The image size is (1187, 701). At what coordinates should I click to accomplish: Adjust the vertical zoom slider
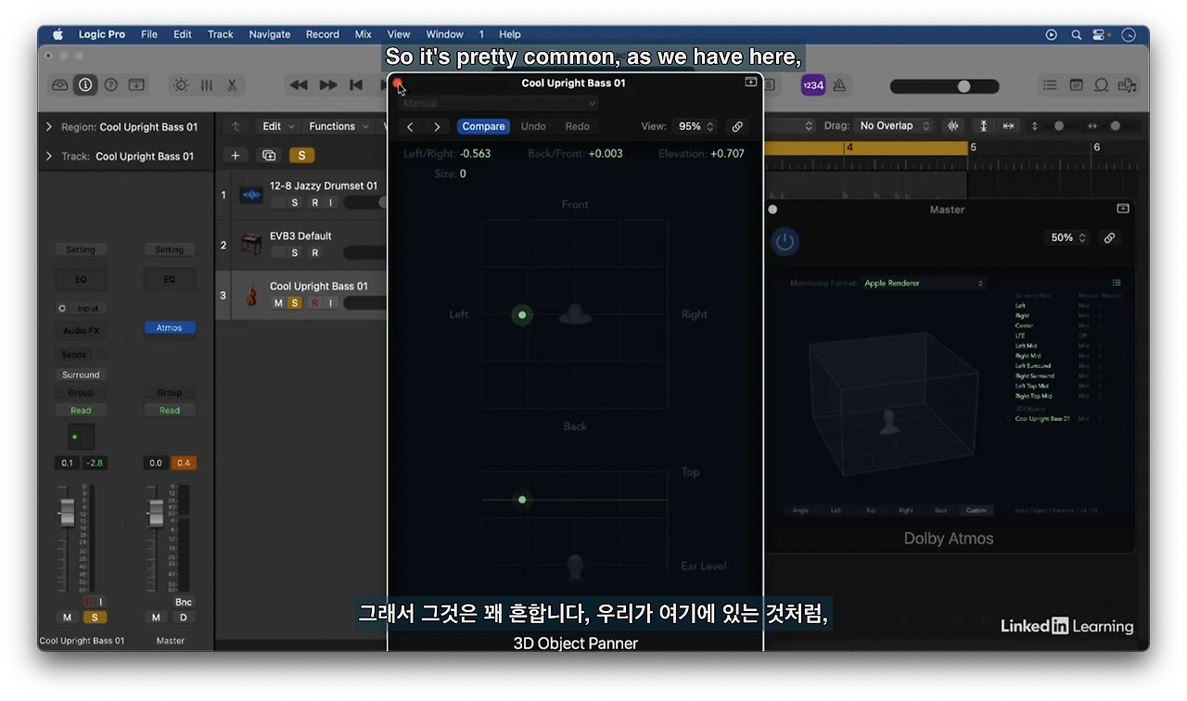coord(1059,126)
